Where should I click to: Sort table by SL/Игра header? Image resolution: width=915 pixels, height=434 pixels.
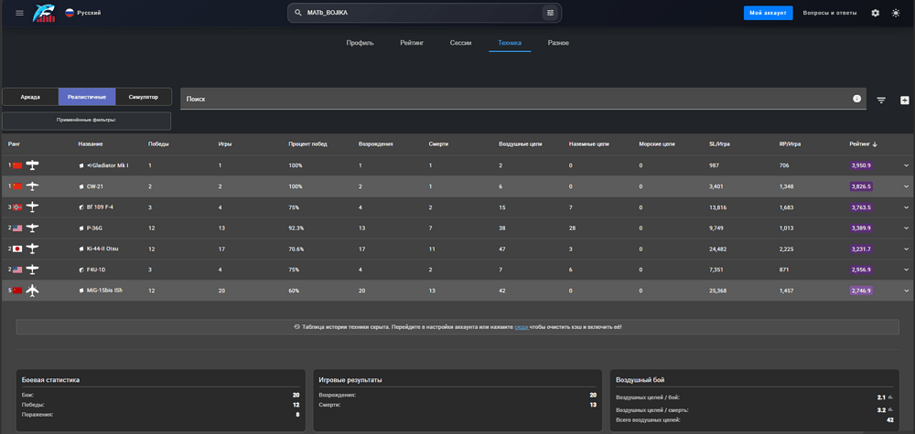coord(718,143)
